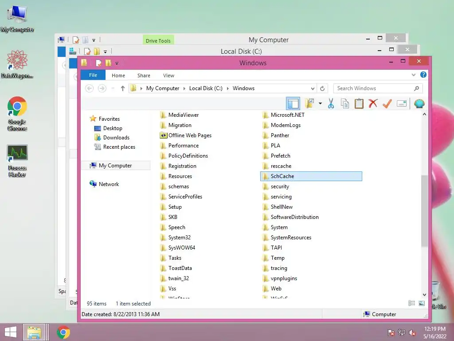Click the Back navigation arrow
This screenshot has height=341, width=454.
point(89,88)
